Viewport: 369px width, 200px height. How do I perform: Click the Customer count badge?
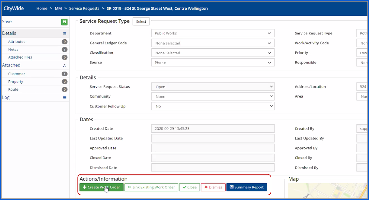64,74
